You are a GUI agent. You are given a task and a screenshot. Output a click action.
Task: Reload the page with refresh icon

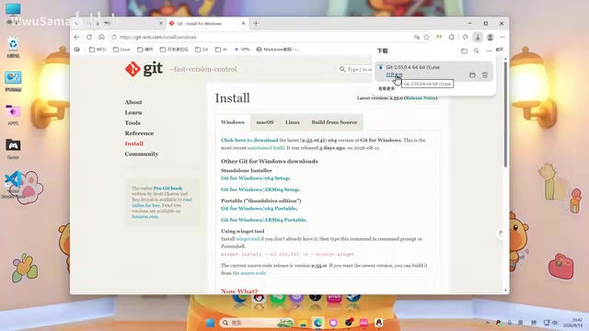click(x=89, y=37)
